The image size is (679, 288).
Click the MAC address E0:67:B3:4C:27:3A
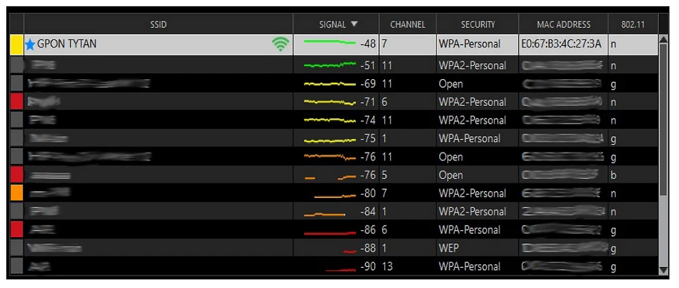(x=562, y=44)
